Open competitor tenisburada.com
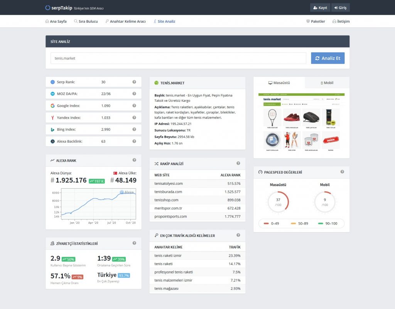The height and width of the screenshot is (309, 395). click(x=168, y=192)
